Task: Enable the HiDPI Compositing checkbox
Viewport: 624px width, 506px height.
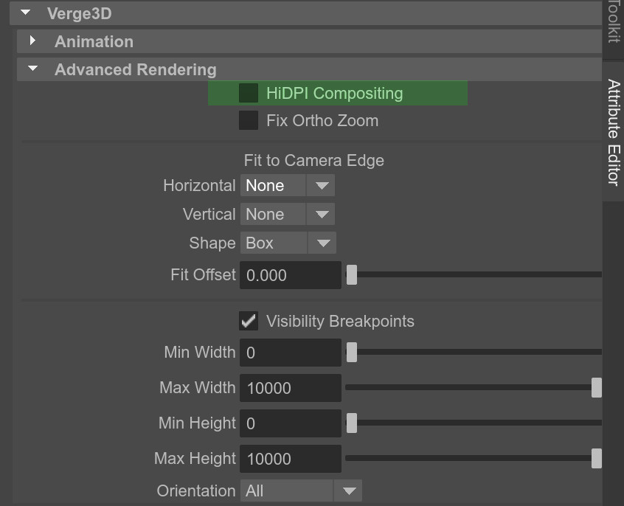Action: 249,93
